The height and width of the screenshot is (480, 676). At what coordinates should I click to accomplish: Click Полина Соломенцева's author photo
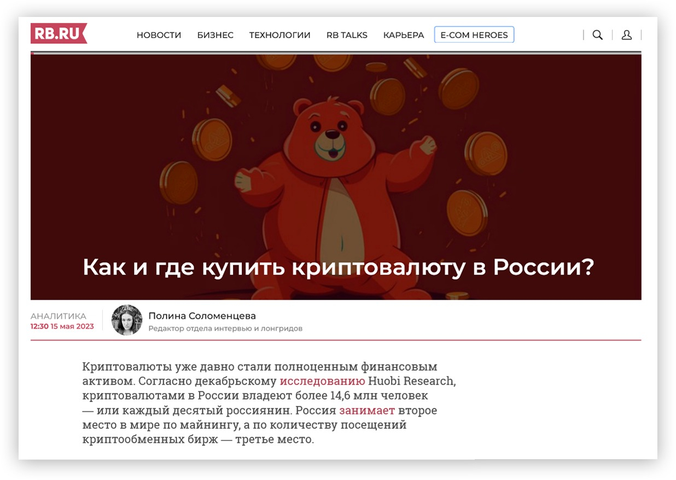click(x=127, y=320)
